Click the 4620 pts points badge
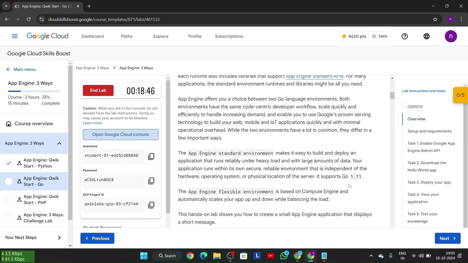468x263 pixels. (x=354, y=36)
